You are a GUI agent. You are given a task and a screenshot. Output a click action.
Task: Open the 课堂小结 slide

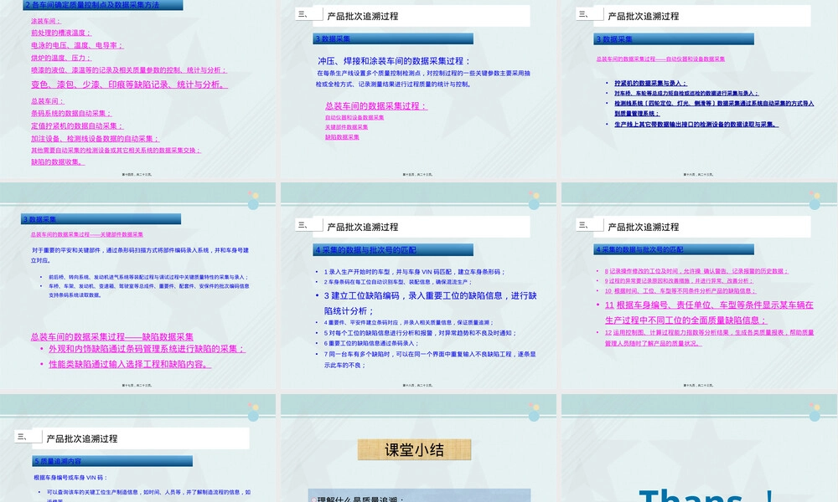[x=418, y=448]
